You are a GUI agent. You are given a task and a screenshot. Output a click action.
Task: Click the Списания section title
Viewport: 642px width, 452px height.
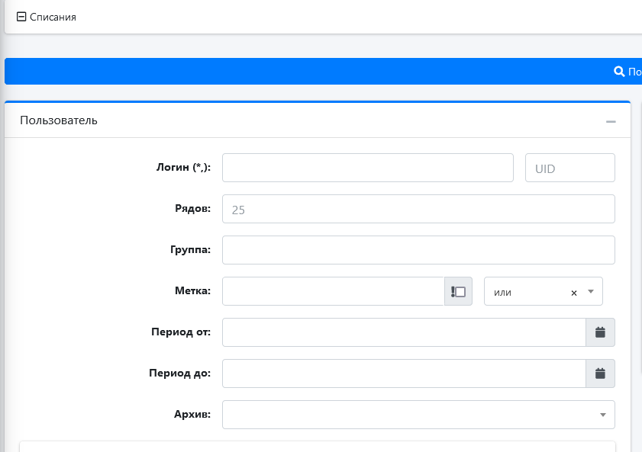click(x=53, y=17)
